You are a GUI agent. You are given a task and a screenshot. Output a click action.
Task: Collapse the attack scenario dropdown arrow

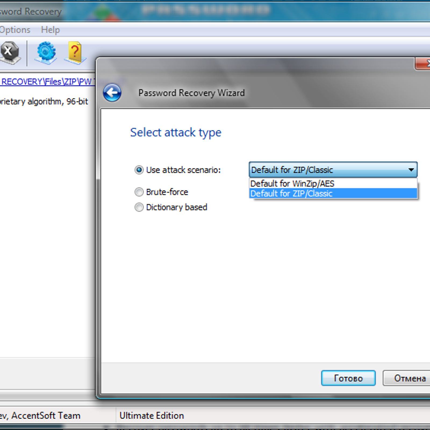pos(411,170)
